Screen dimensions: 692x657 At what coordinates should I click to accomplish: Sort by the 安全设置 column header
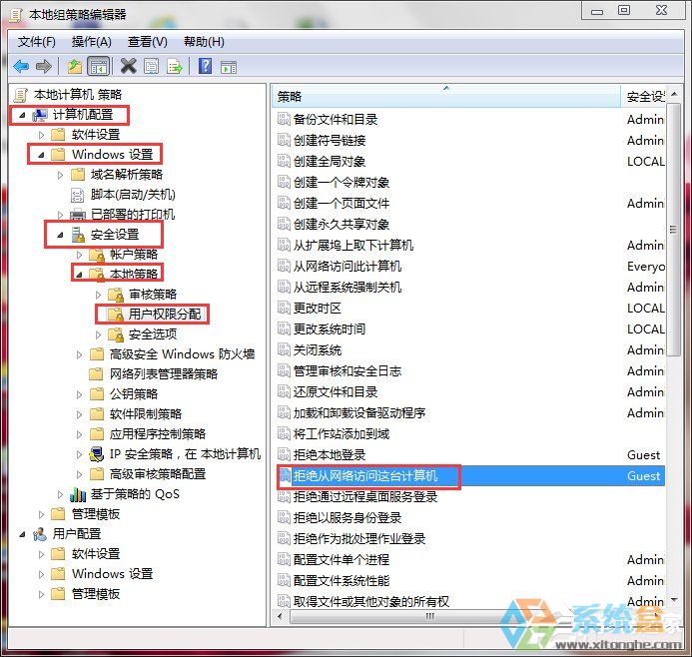pos(643,96)
